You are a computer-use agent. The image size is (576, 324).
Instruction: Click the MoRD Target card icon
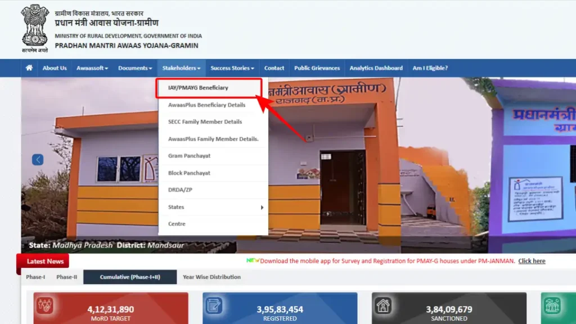(45, 305)
